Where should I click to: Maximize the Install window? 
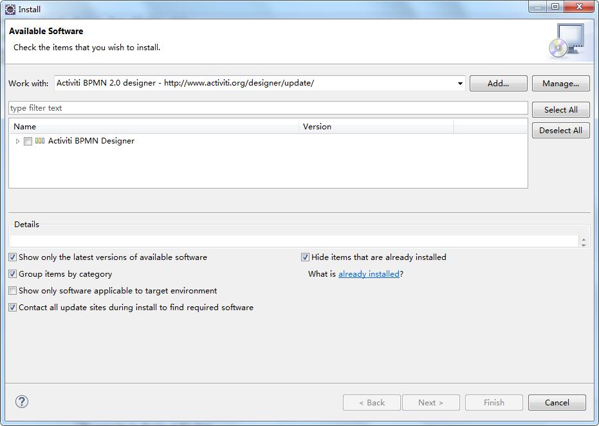[x=555, y=6]
